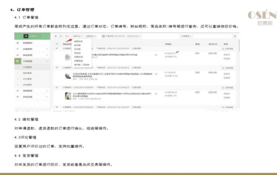This screenshot has height=175, width=277.
Task: Toggle the select-all checkbox in the table header
Action: point(57,44)
